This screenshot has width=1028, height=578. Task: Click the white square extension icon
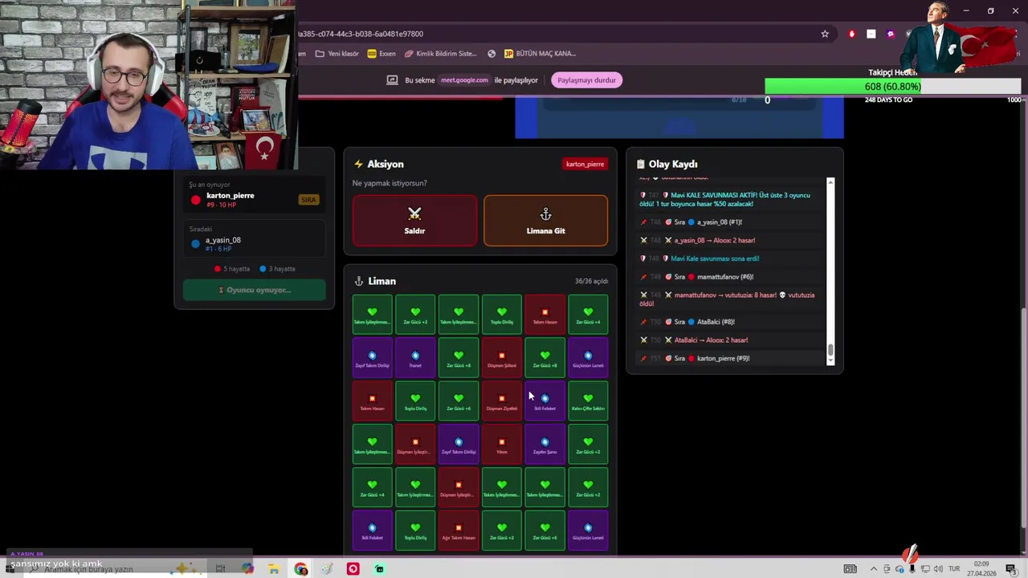(871, 34)
